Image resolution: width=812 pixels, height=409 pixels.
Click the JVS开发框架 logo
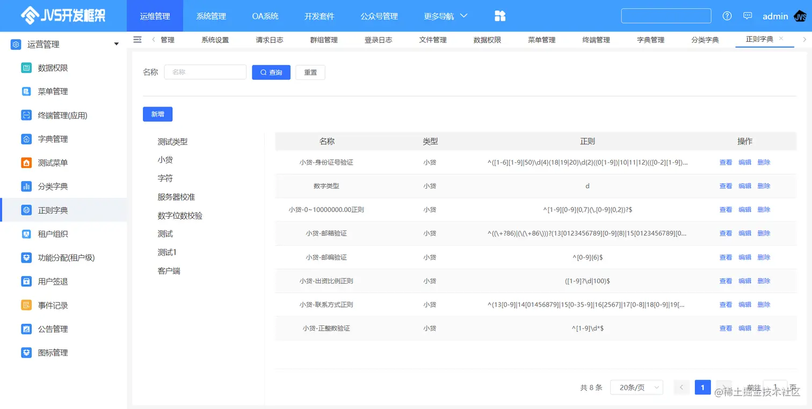click(63, 16)
